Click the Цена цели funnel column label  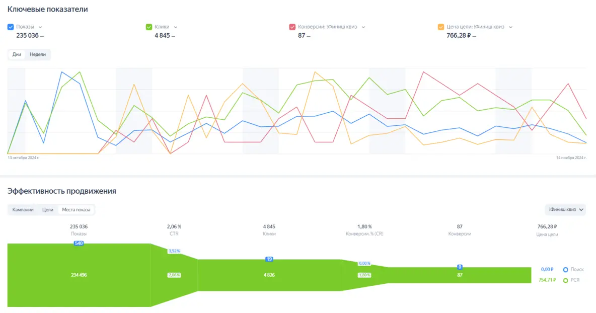coord(547,234)
